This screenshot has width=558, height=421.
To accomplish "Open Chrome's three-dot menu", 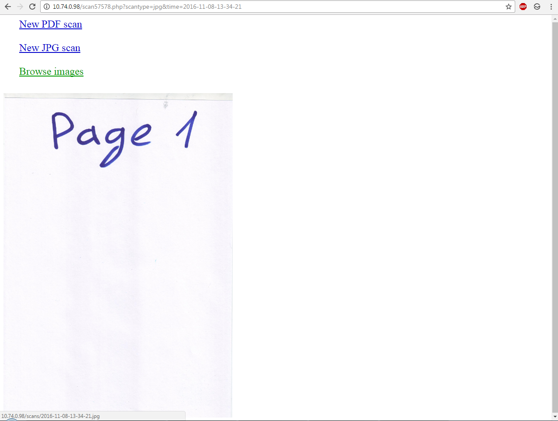I will (551, 7).
